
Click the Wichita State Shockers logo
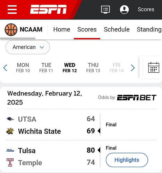[x=10, y=131]
